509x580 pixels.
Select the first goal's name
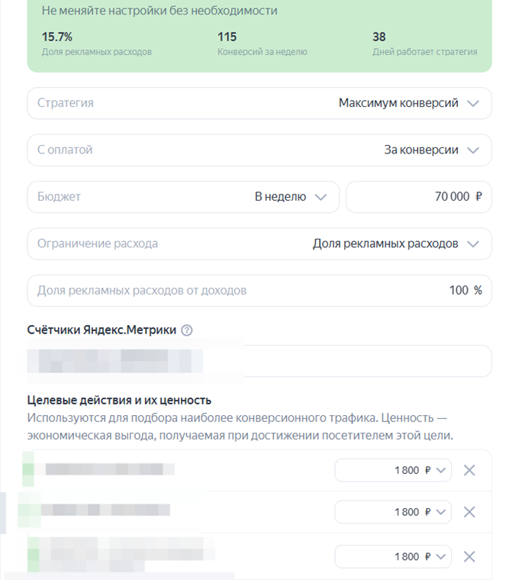click(x=109, y=469)
